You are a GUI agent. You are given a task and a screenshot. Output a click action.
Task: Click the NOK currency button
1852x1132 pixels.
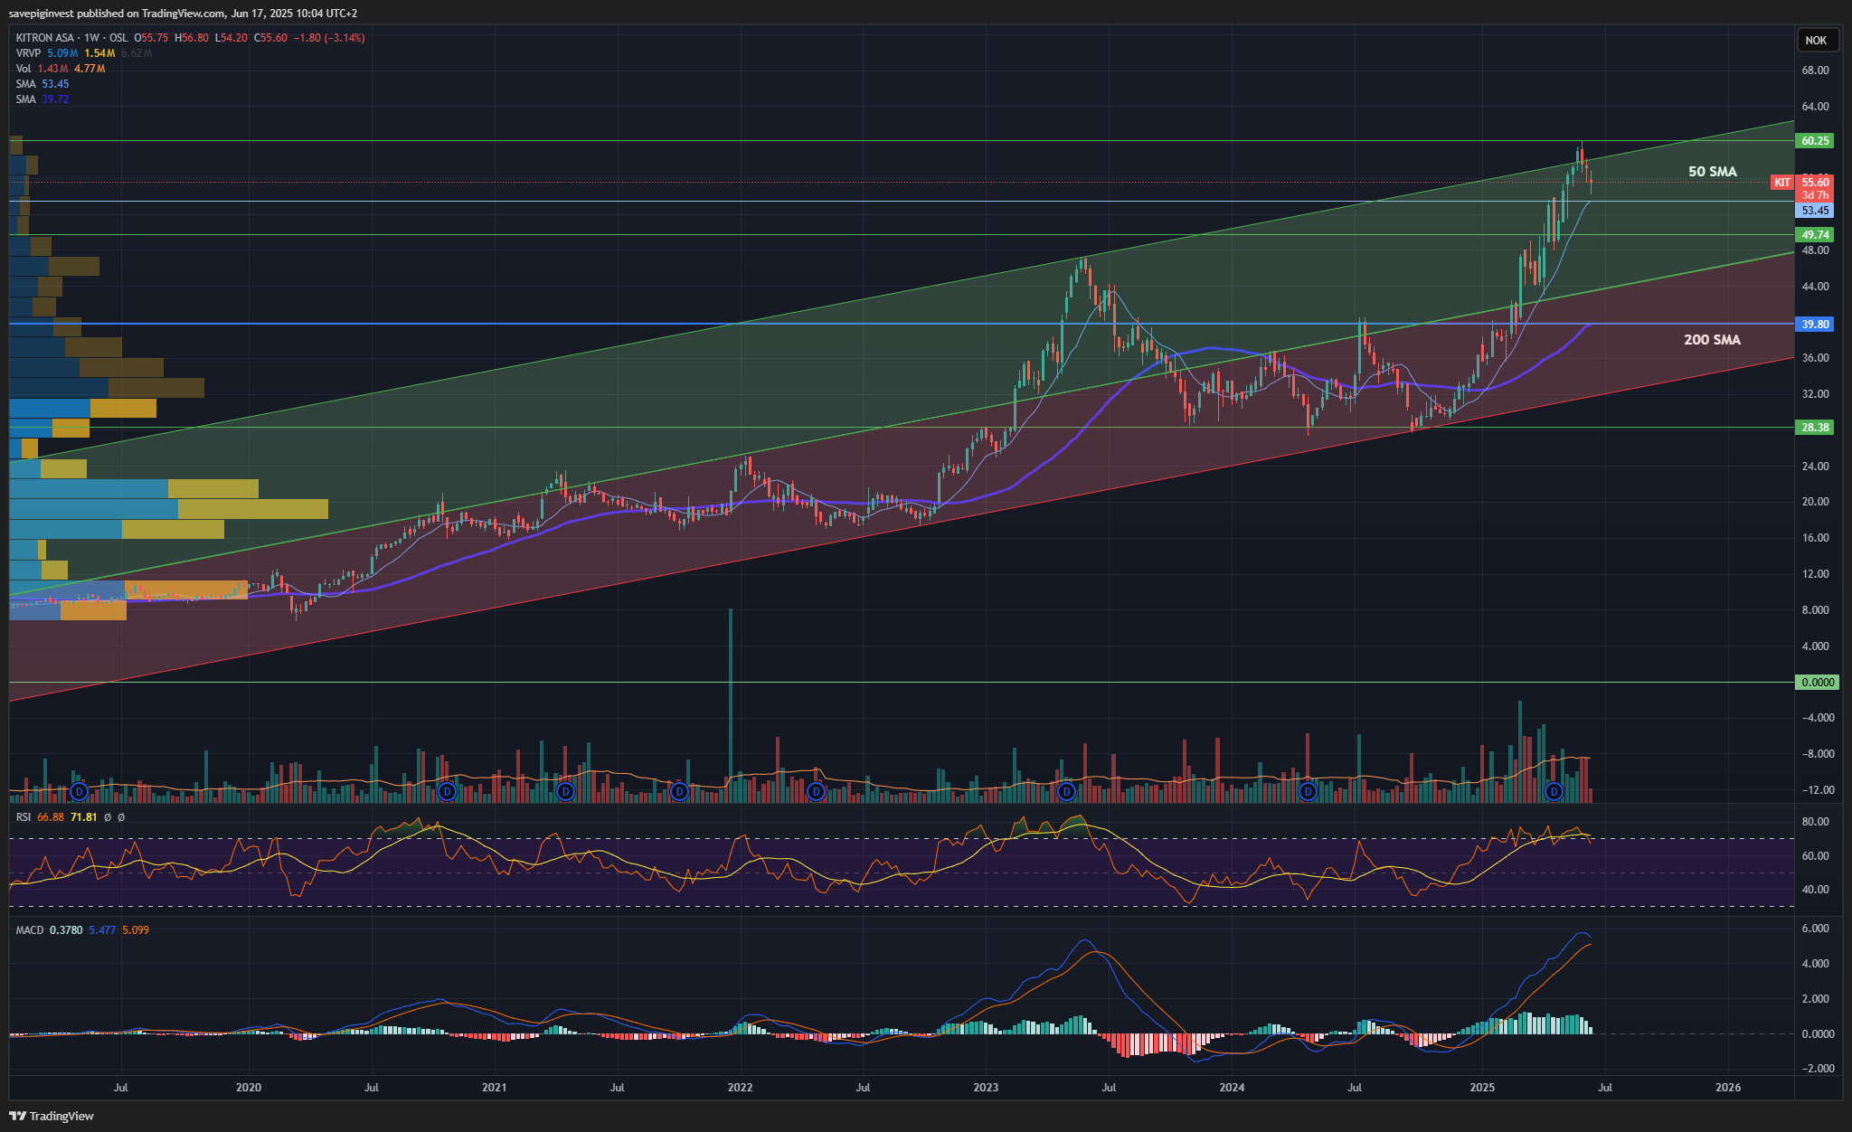(1816, 40)
